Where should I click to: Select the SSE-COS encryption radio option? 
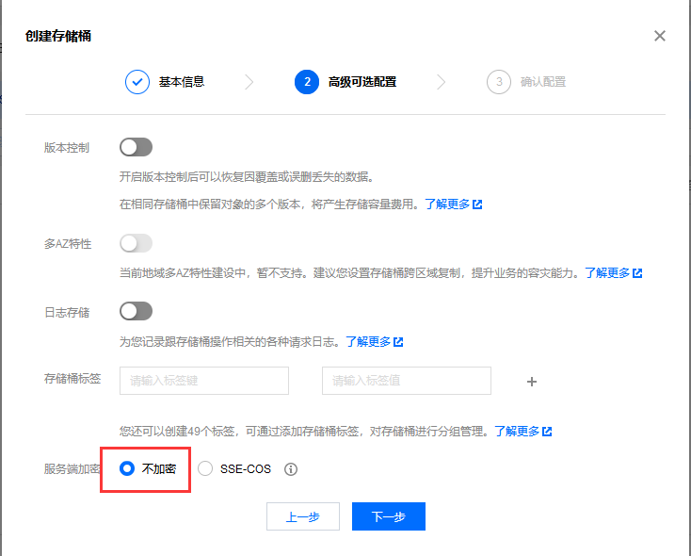(205, 468)
